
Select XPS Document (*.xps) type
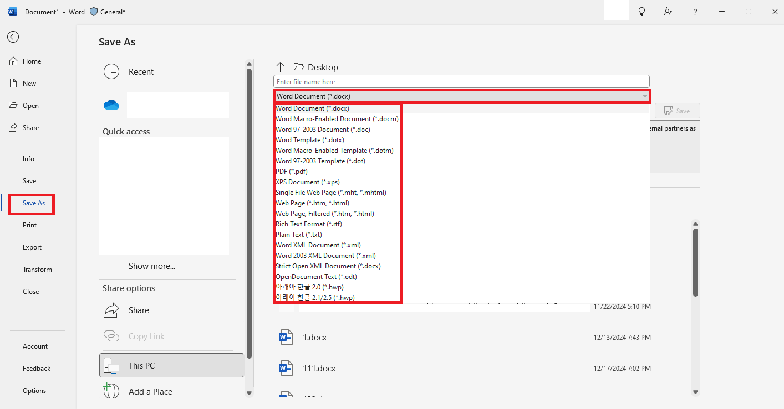coord(308,182)
